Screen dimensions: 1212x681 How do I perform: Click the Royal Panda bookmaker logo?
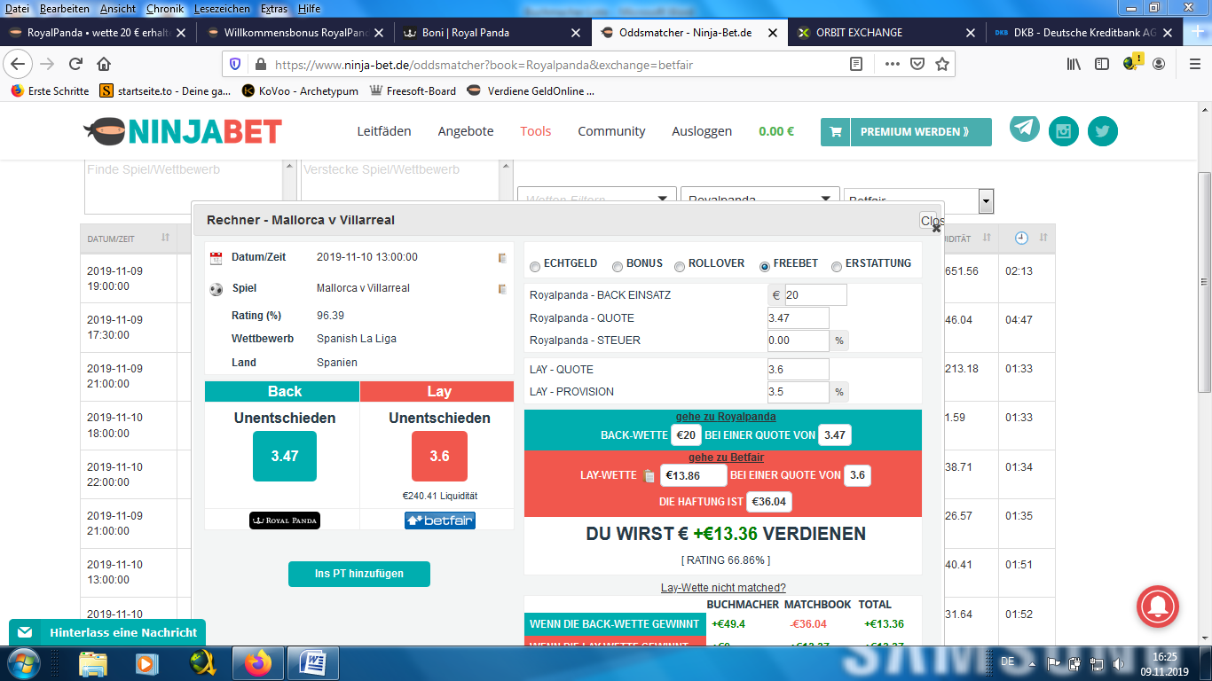click(x=284, y=521)
